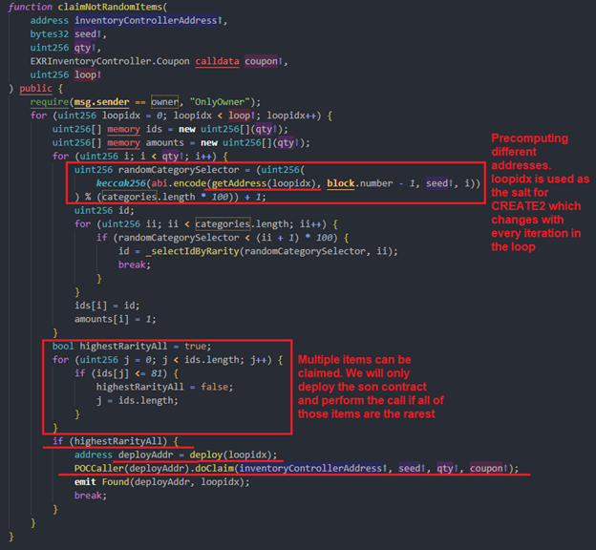Click 'POCCaller' in the doClaim line
596x550 pixels.
[x=98, y=468]
